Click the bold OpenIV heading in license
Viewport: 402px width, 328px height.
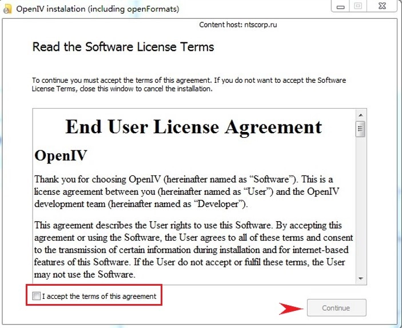61,155
